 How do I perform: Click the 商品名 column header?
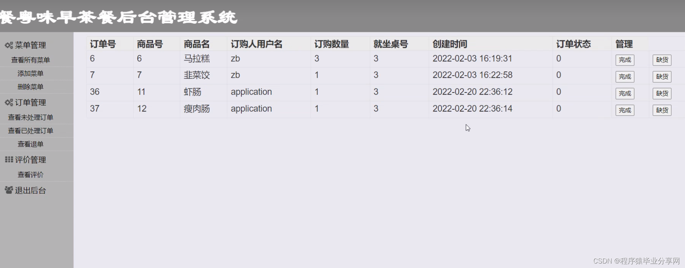click(x=197, y=44)
